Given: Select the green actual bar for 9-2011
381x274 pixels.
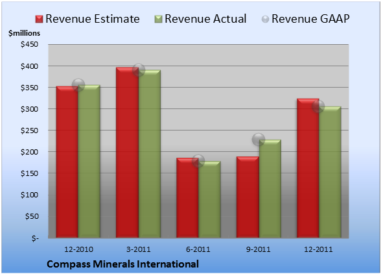Looking at the screenshot, I should 270,189.
